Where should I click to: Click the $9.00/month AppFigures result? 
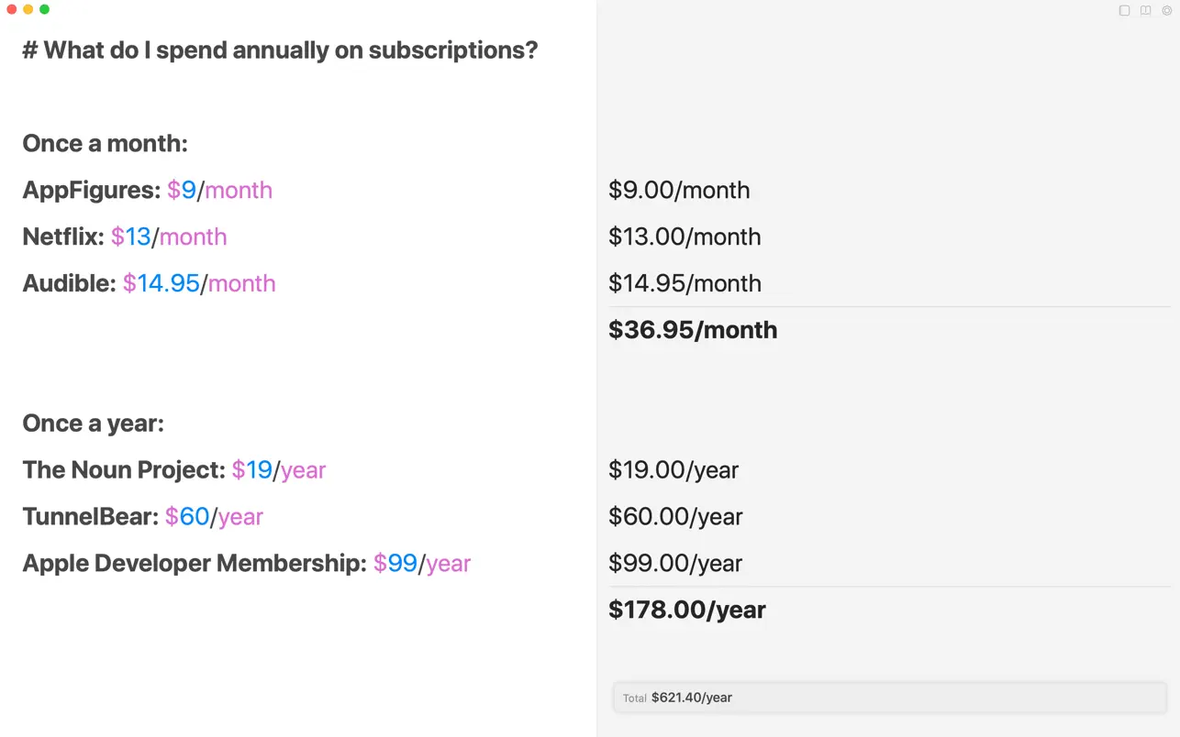[679, 190]
